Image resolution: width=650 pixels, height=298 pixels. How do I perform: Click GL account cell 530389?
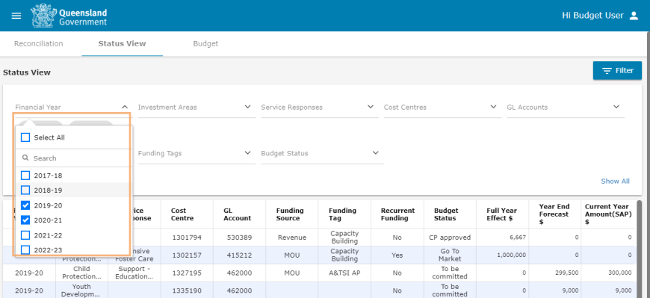[x=239, y=238]
